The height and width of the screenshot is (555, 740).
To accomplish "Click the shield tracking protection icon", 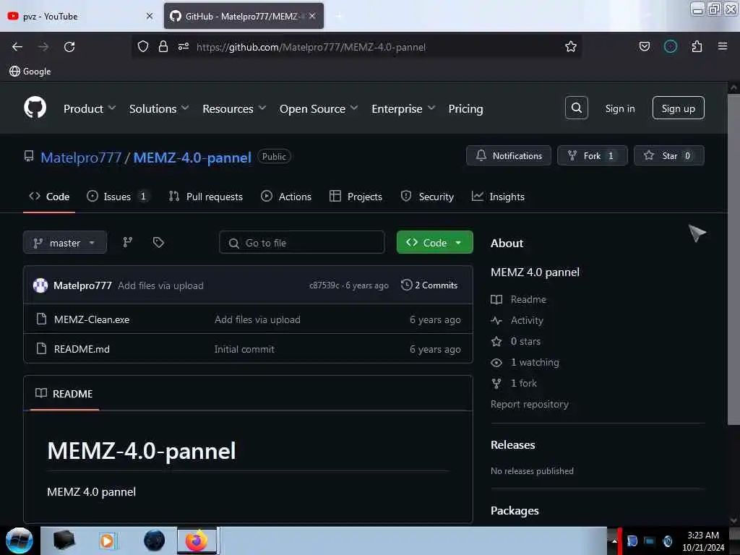I will 143,46.
